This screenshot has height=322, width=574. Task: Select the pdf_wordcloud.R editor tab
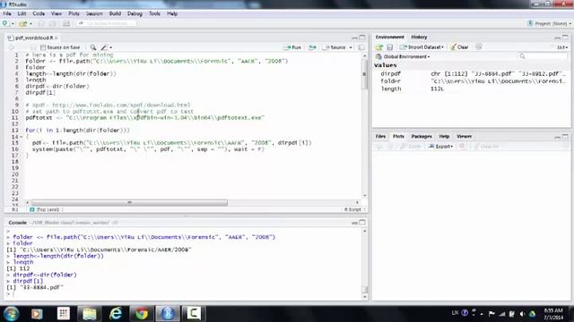click(x=33, y=38)
